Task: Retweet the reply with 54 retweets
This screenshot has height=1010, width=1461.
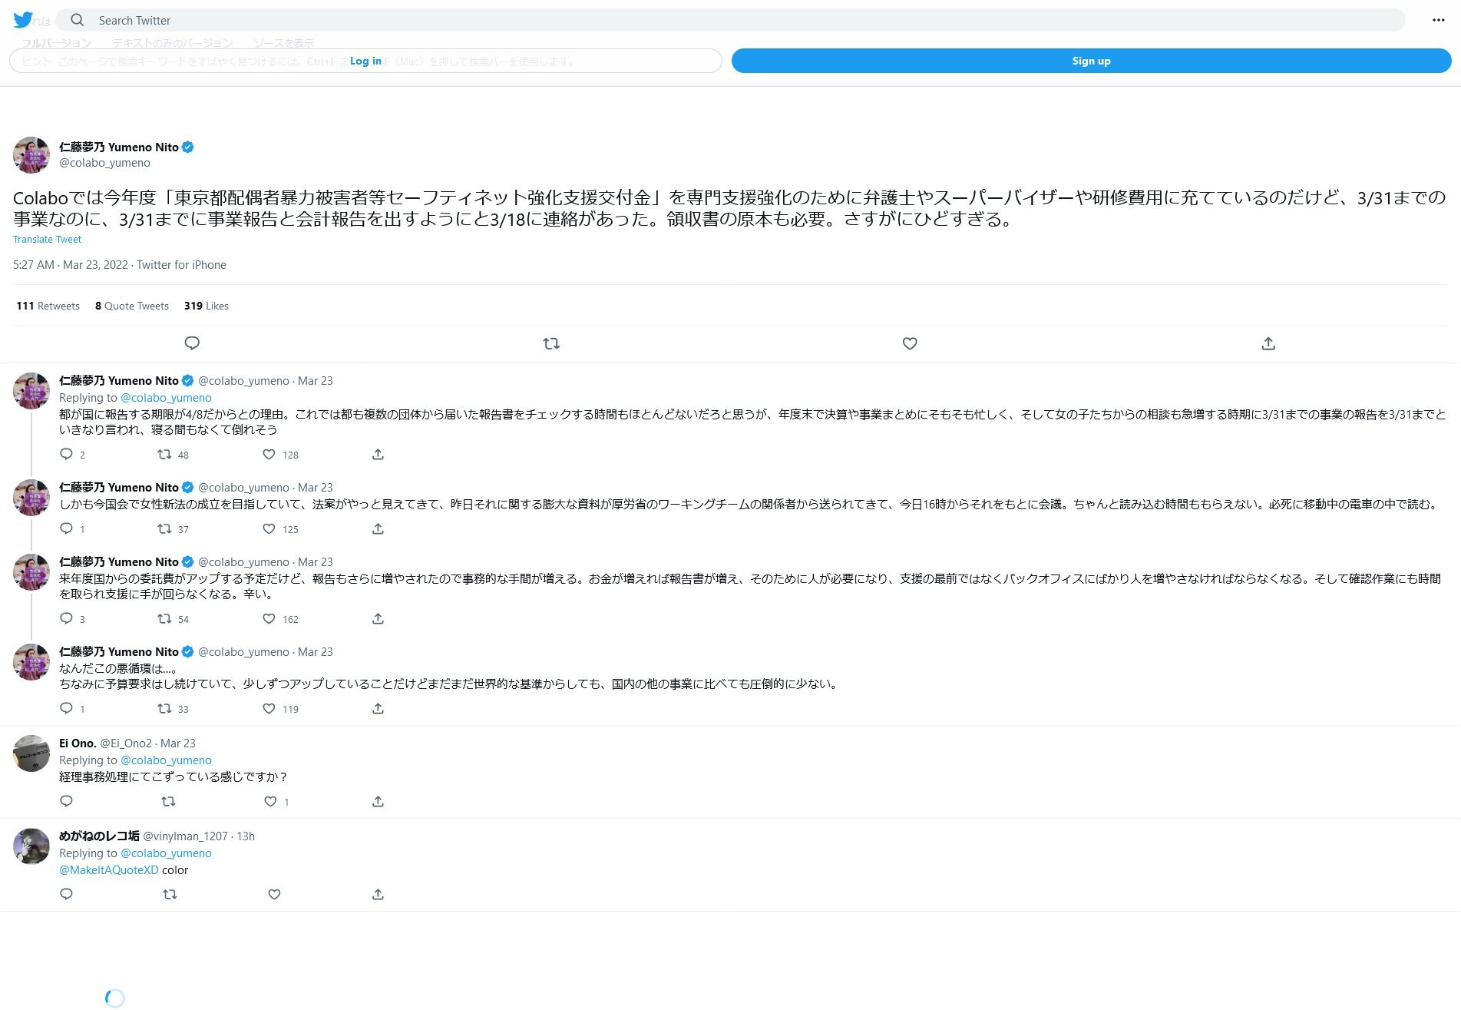Action: coord(164,619)
